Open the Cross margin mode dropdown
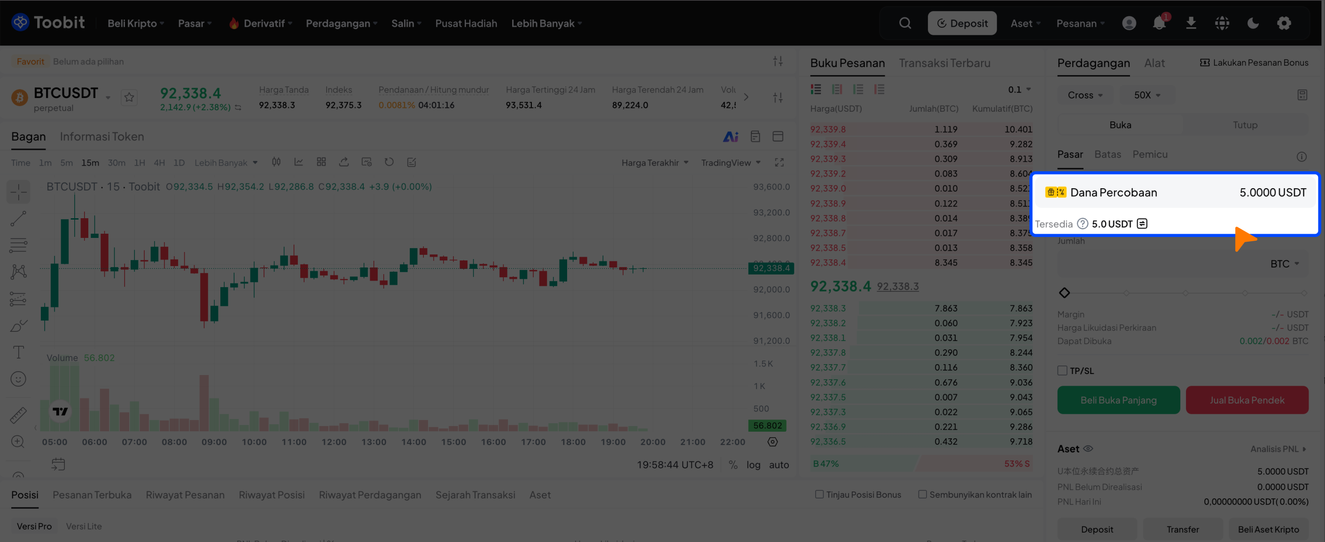 pos(1085,95)
